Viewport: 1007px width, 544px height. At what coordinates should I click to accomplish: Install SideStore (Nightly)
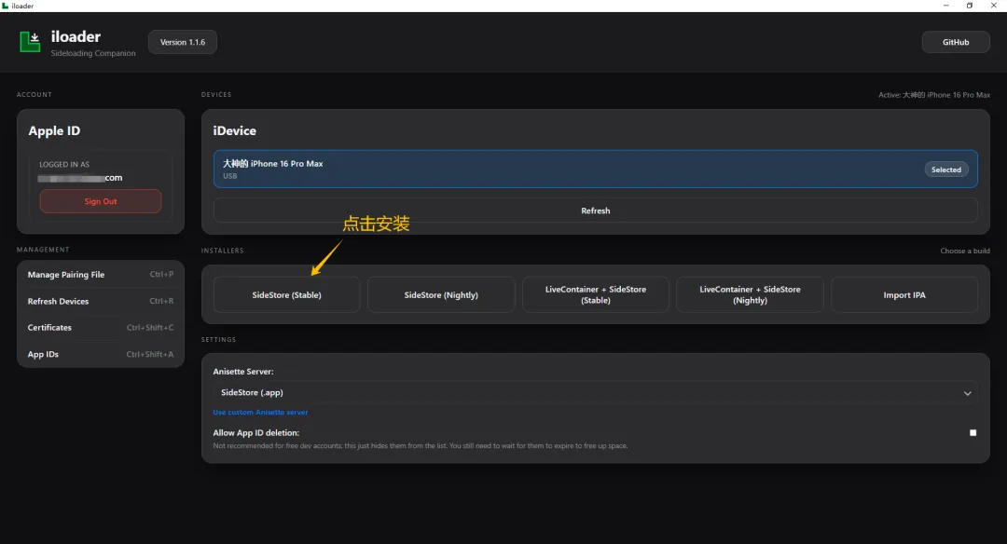441,295
